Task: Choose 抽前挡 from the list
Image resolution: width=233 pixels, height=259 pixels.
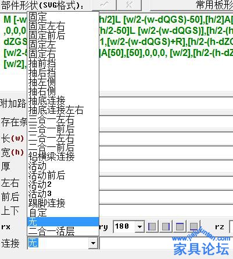Action: (63, 63)
